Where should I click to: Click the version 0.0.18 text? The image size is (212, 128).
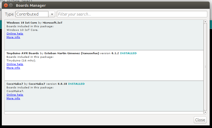coord(57,84)
